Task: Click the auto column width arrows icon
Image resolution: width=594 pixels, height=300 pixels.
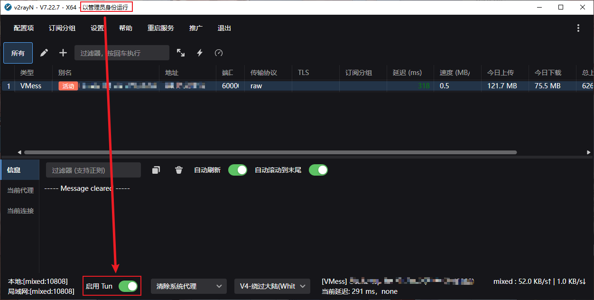Action: point(181,53)
